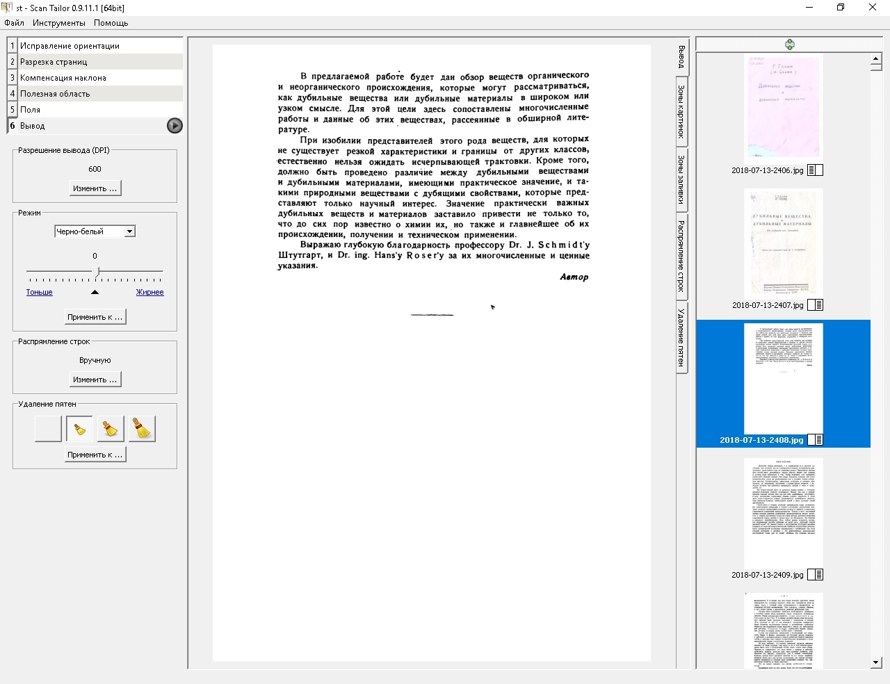Click the output page preview image

432,353
